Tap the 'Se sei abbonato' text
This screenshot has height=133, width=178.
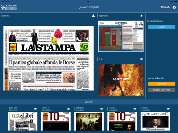tap(155, 21)
